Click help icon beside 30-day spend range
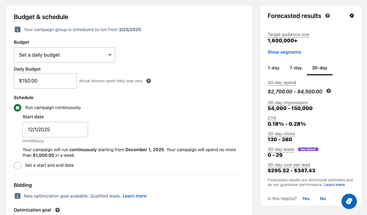Screen dimensions: 367x215 pyautogui.click(x=328, y=91)
